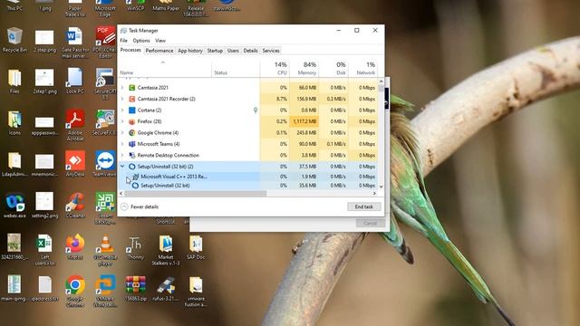The image size is (580, 326).
Task: Open the Left users.xlsx Excel file icon
Action: click(44, 244)
